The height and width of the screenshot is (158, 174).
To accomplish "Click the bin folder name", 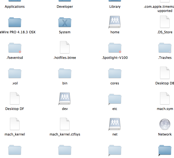I will click(x=65, y=83).
